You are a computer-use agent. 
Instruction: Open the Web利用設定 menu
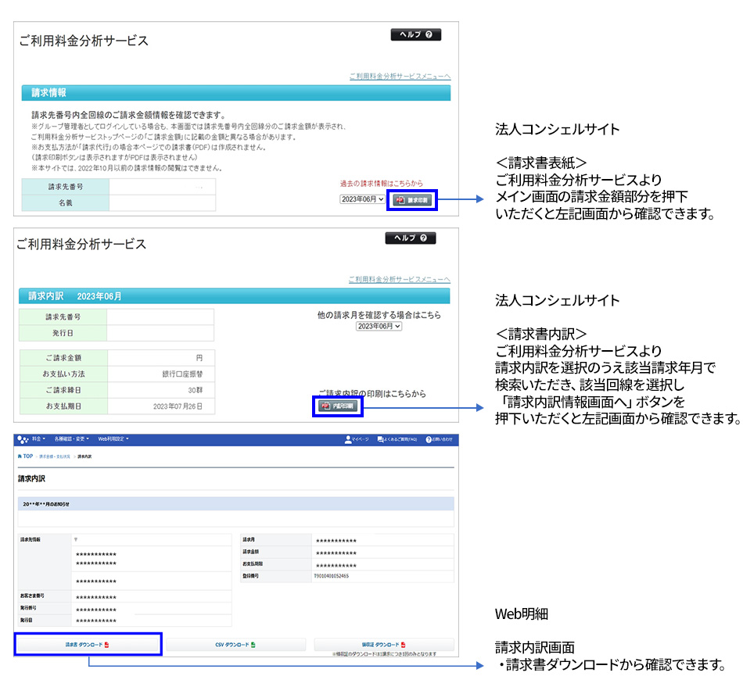[113, 440]
